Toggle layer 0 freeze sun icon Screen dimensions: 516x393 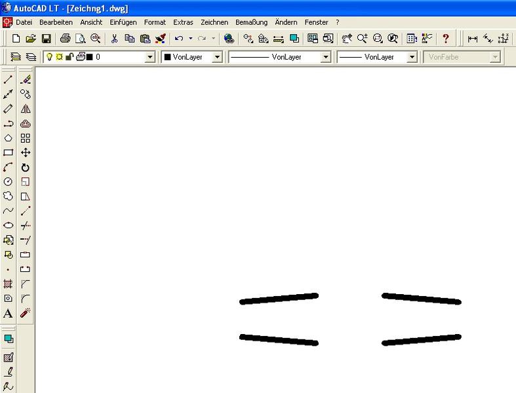(x=59, y=57)
